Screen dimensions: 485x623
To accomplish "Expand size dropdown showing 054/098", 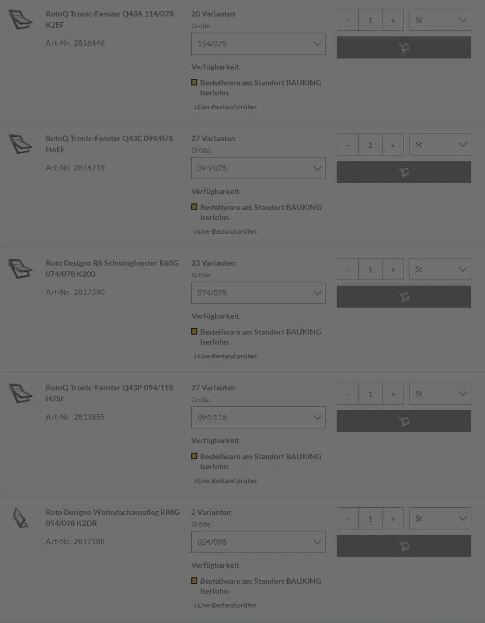I will point(258,542).
